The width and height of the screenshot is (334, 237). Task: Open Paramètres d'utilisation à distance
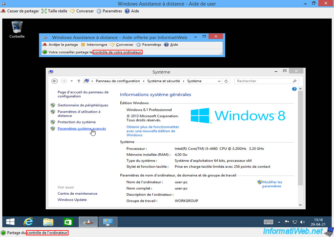79,114
